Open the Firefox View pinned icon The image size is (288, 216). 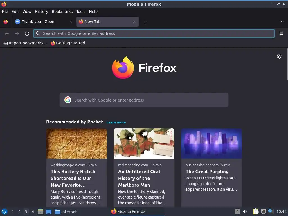(6, 22)
